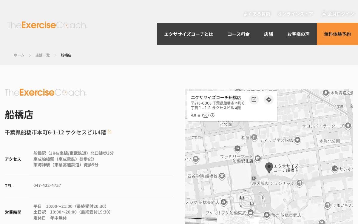Open お客様の声 menu item

pos(298,34)
